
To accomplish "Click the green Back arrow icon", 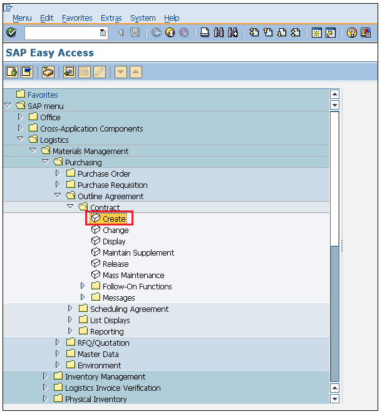I will 157,33.
